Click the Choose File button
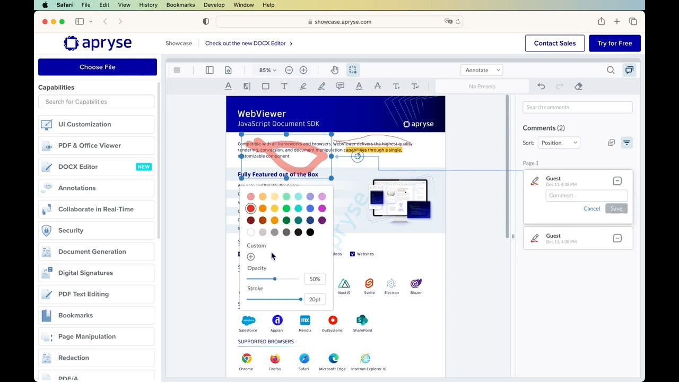Viewport: 679px width, 382px height. click(97, 67)
